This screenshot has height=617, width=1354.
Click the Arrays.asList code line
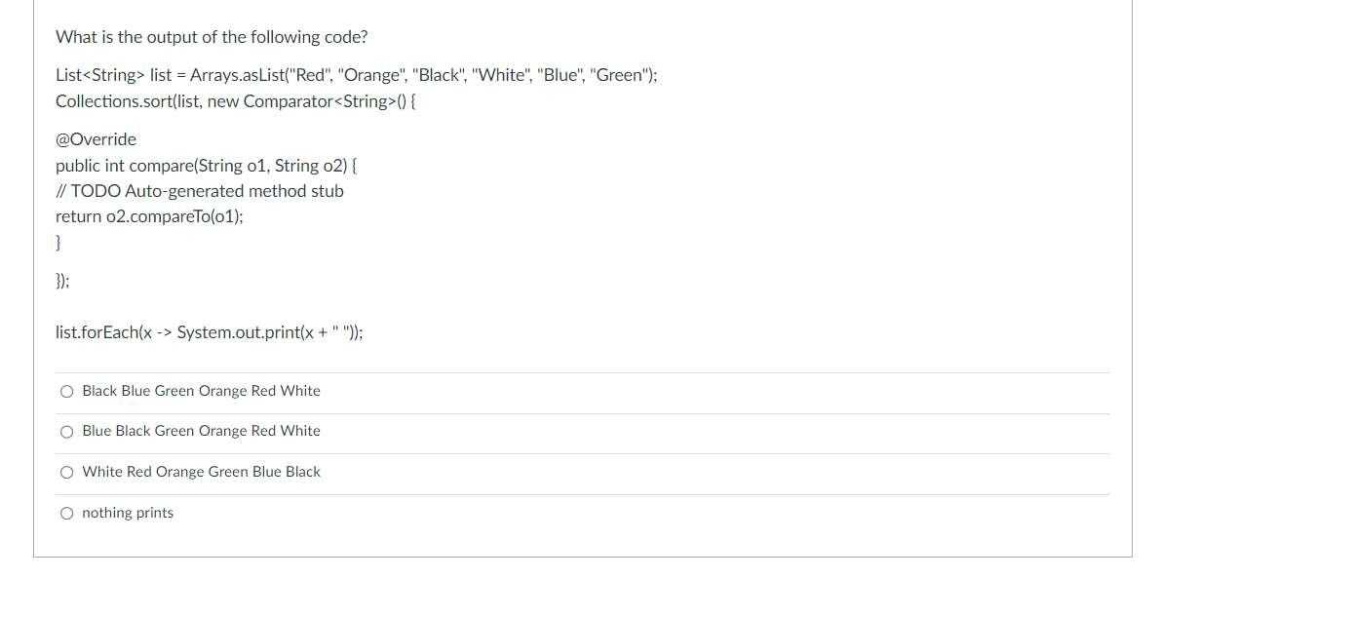pos(357,75)
